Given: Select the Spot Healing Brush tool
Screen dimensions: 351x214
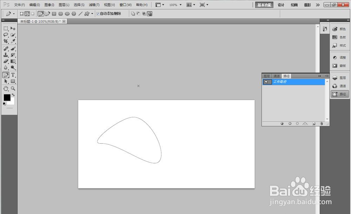Looking at the screenshot, I should click(6, 48).
